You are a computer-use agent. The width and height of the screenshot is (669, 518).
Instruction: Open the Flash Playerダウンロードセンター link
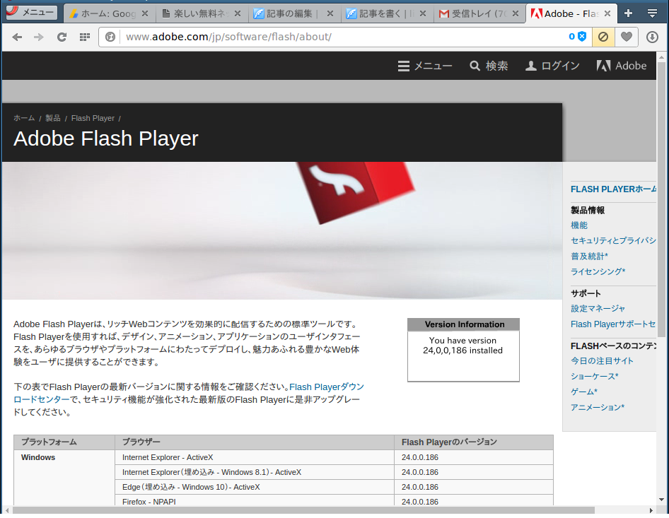[x=327, y=387]
